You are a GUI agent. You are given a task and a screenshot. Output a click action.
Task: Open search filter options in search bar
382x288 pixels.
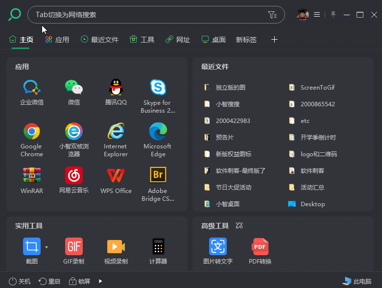tap(272, 15)
